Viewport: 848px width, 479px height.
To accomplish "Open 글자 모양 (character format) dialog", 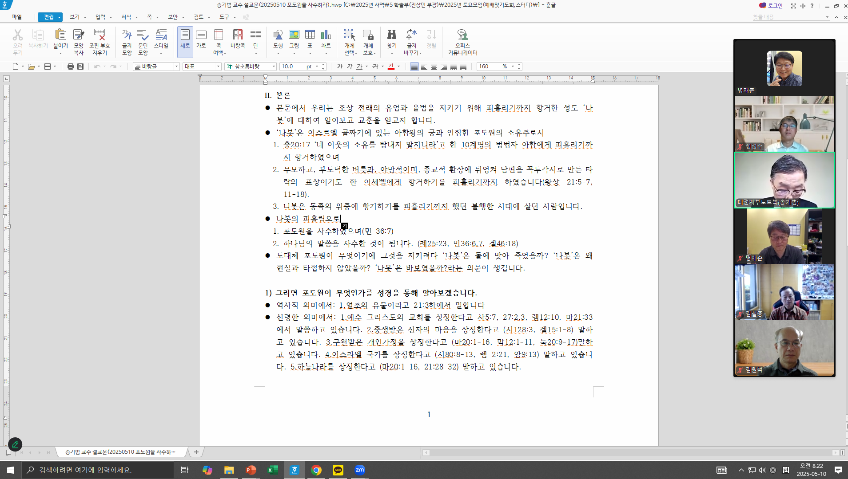I will (x=127, y=42).
